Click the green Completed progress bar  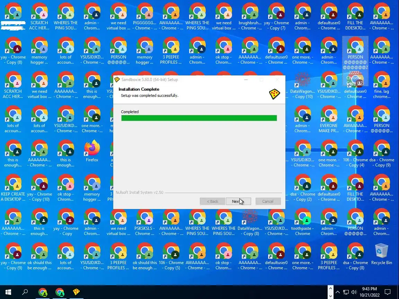pyautogui.click(x=199, y=118)
